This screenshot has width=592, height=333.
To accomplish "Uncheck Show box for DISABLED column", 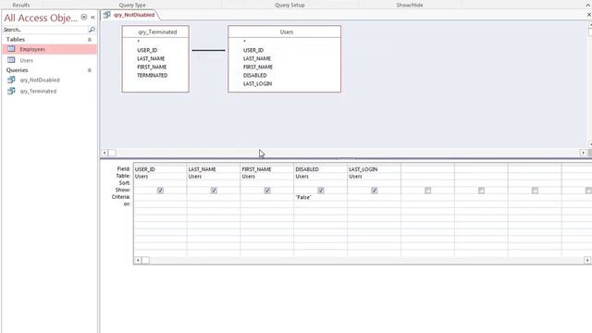I will pos(321,191).
